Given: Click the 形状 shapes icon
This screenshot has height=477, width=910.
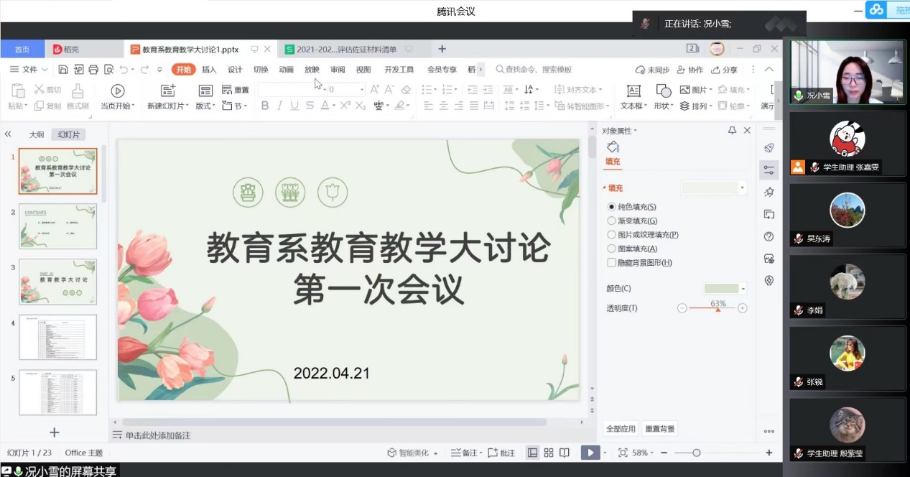Looking at the screenshot, I should click(x=663, y=91).
